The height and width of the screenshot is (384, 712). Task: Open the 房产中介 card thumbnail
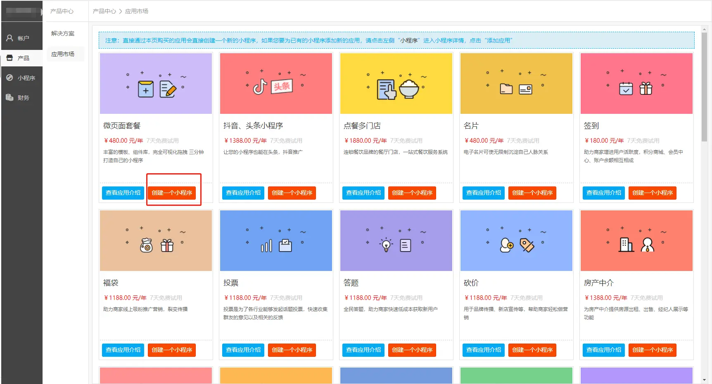click(x=636, y=240)
